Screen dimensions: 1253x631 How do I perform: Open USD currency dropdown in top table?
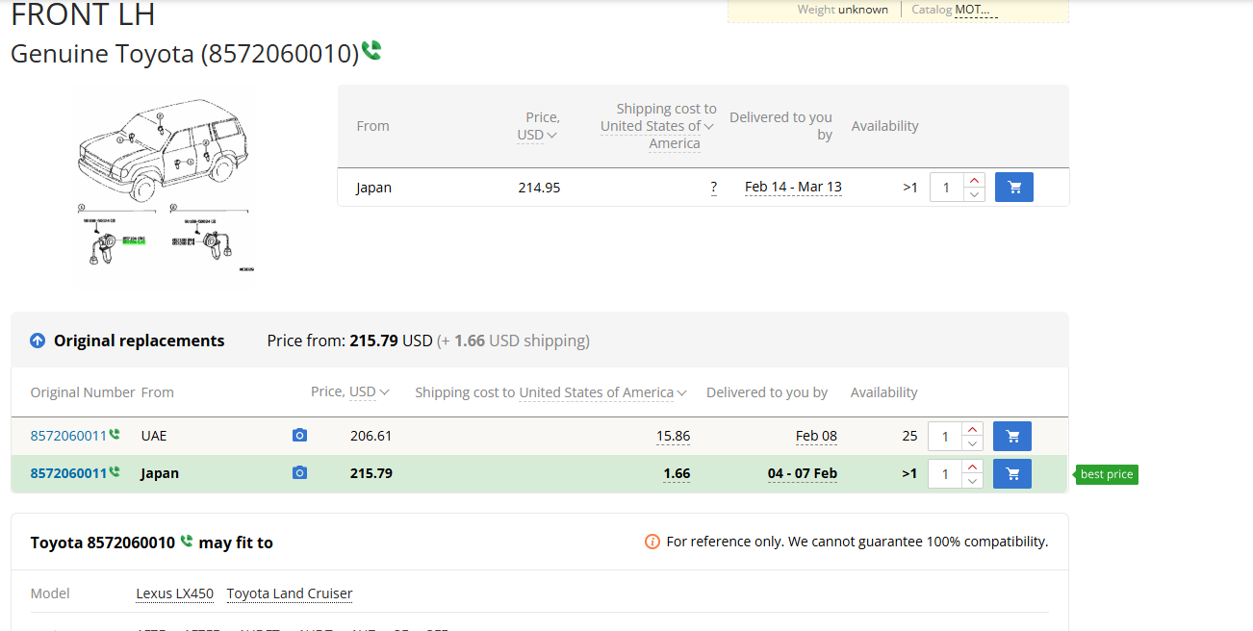(x=537, y=135)
